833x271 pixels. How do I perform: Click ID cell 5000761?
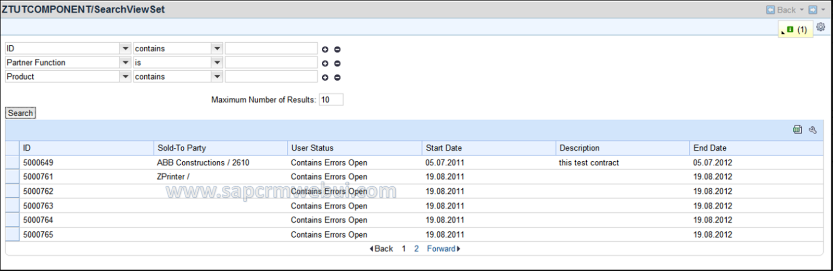pyautogui.click(x=38, y=177)
